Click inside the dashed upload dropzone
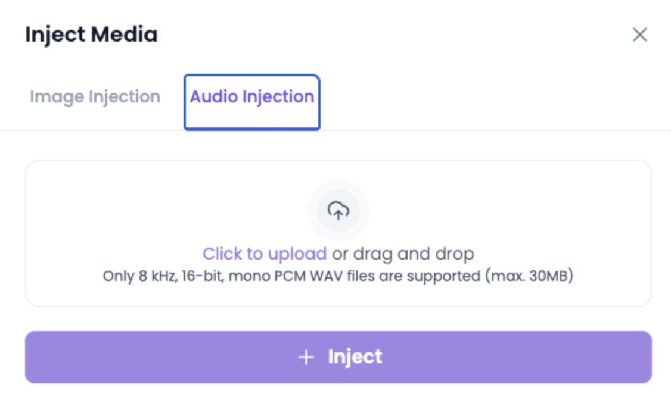Screen dimensions: 671x403 pyautogui.click(x=338, y=232)
